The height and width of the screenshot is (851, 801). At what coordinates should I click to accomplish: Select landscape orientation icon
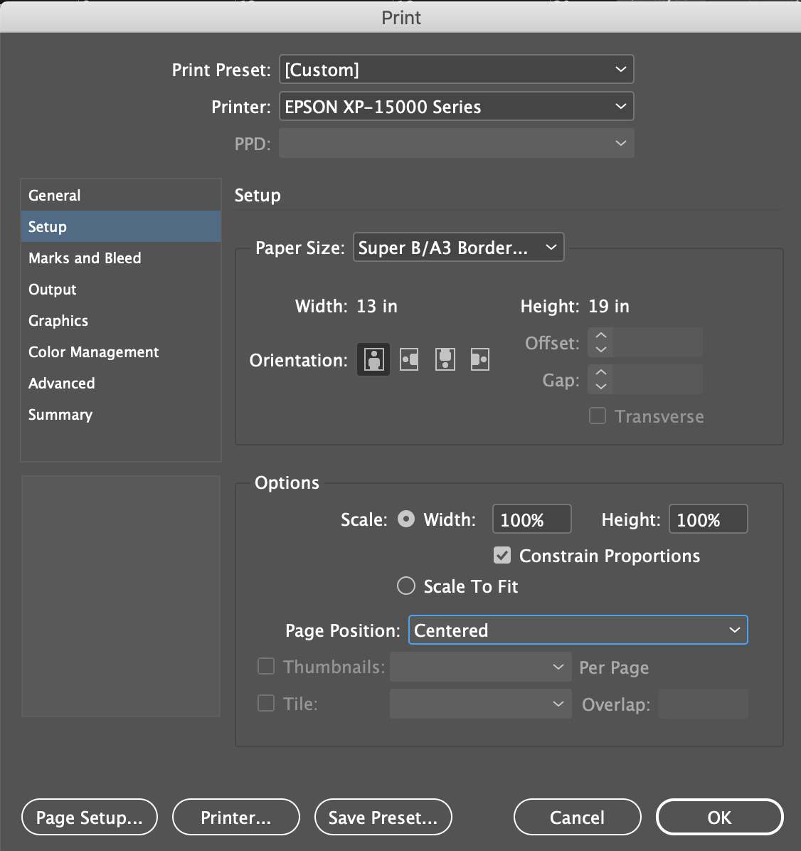click(408, 359)
